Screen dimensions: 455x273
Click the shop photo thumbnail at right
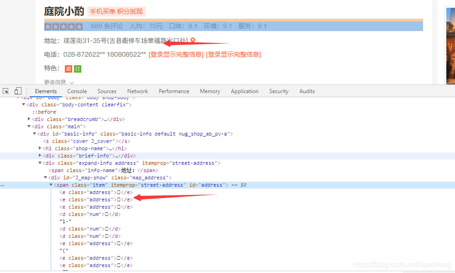point(450,46)
